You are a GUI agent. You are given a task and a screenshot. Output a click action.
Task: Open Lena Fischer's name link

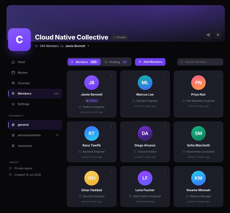tap(145, 190)
